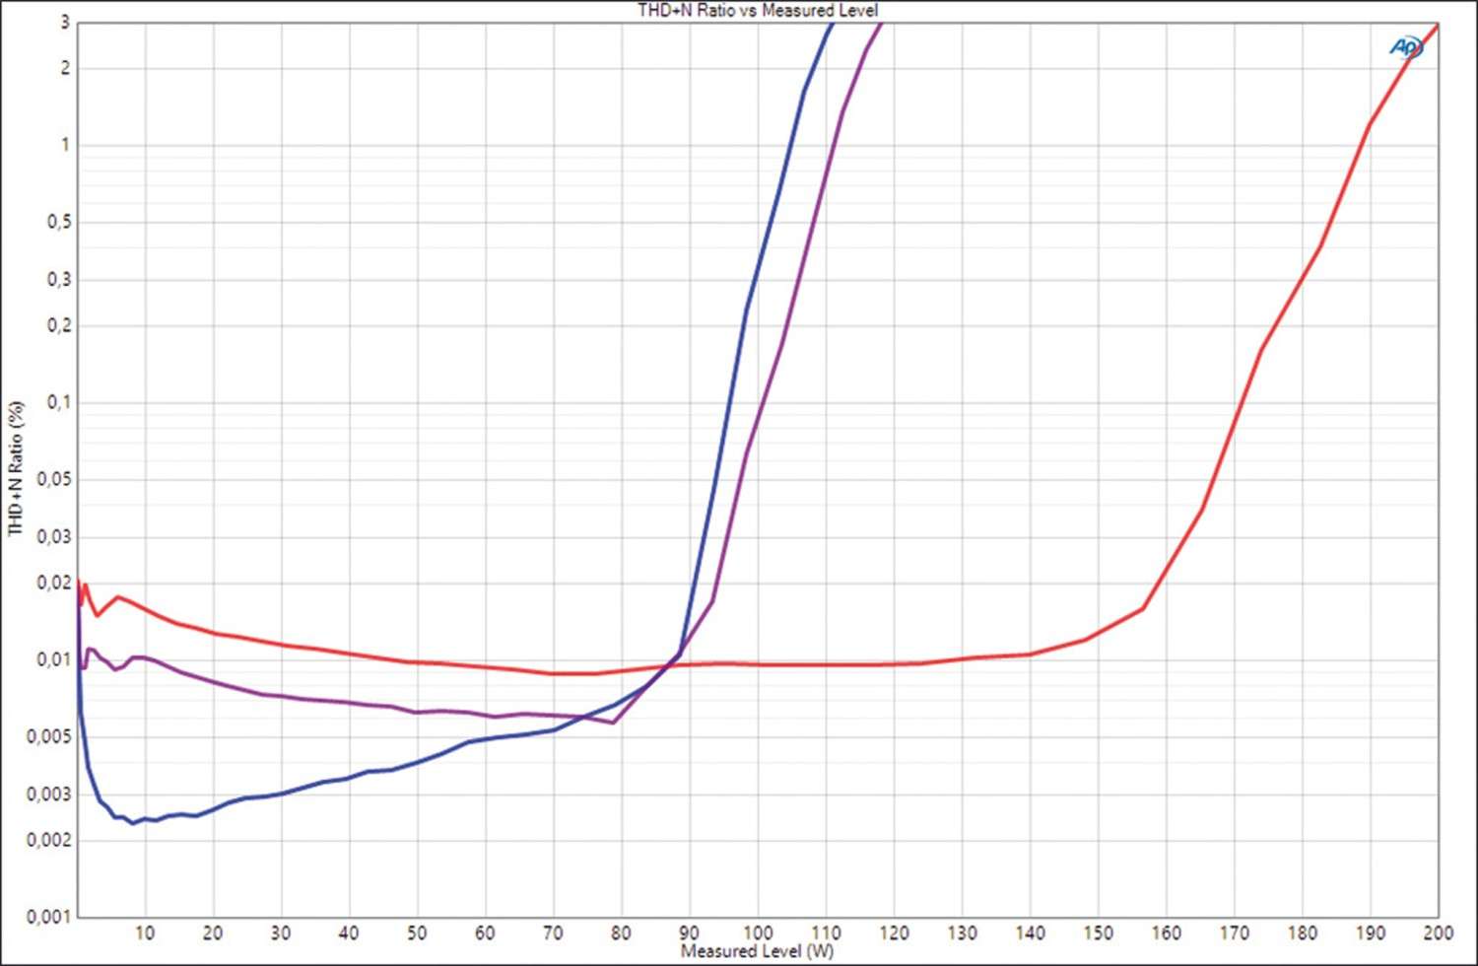Image resolution: width=1478 pixels, height=966 pixels.
Task: Pick the X-axis tick label '110'
Action: pos(826,932)
